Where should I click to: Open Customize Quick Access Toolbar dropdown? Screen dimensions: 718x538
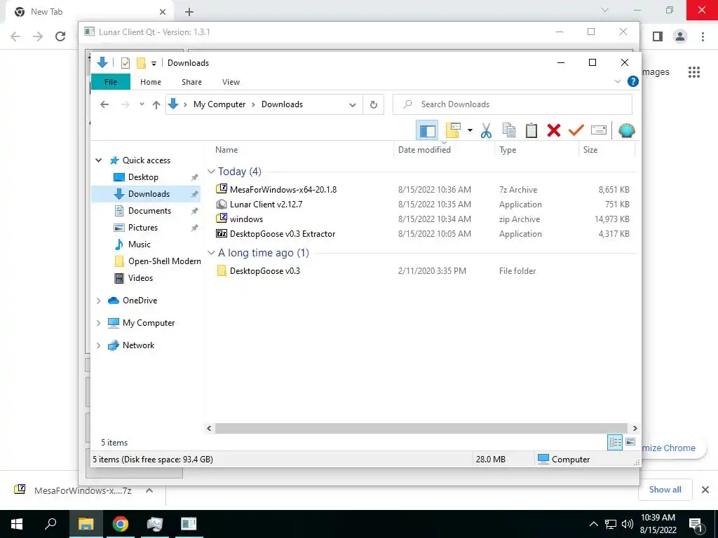154,64
